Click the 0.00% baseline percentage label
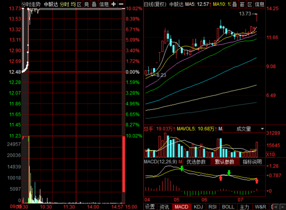The width and height of the screenshot is (286, 210). [133, 72]
